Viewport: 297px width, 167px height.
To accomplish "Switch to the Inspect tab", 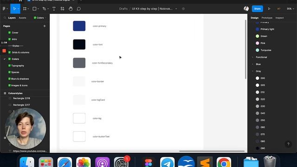I will pos(279,18).
